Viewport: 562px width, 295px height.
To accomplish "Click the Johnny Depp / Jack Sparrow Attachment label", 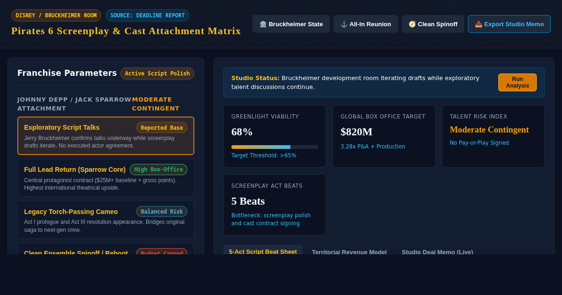I will 74,104.
